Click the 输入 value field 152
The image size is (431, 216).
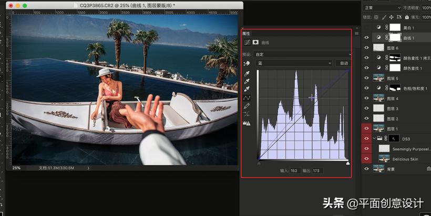click(x=294, y=170)
